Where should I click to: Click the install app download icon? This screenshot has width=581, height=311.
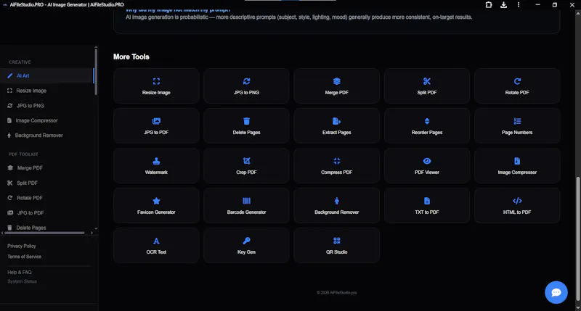tap(503, 5)
